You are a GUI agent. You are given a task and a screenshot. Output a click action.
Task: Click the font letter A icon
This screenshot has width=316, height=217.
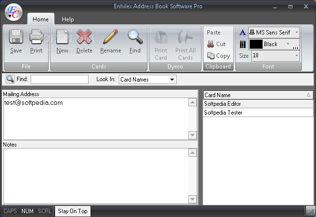242,33
